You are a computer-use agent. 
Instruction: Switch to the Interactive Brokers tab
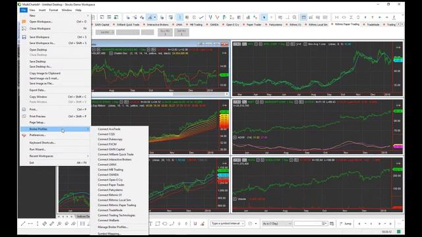click(156, 24)
